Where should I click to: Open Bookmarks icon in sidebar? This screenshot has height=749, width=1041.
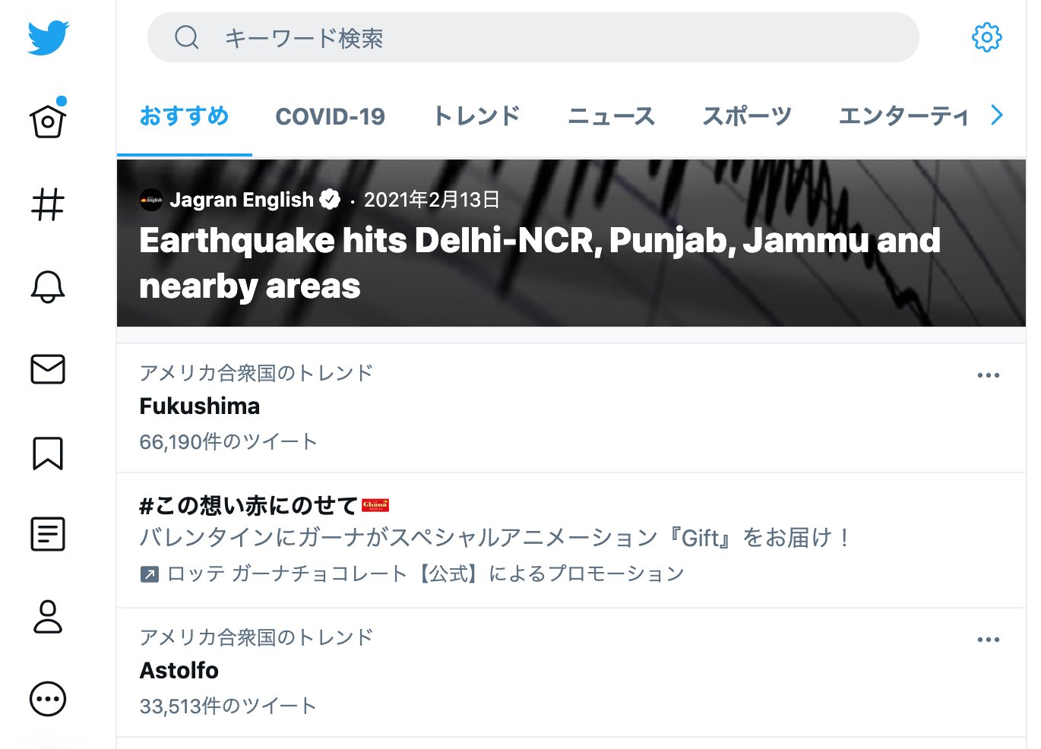tap(48, 453)
